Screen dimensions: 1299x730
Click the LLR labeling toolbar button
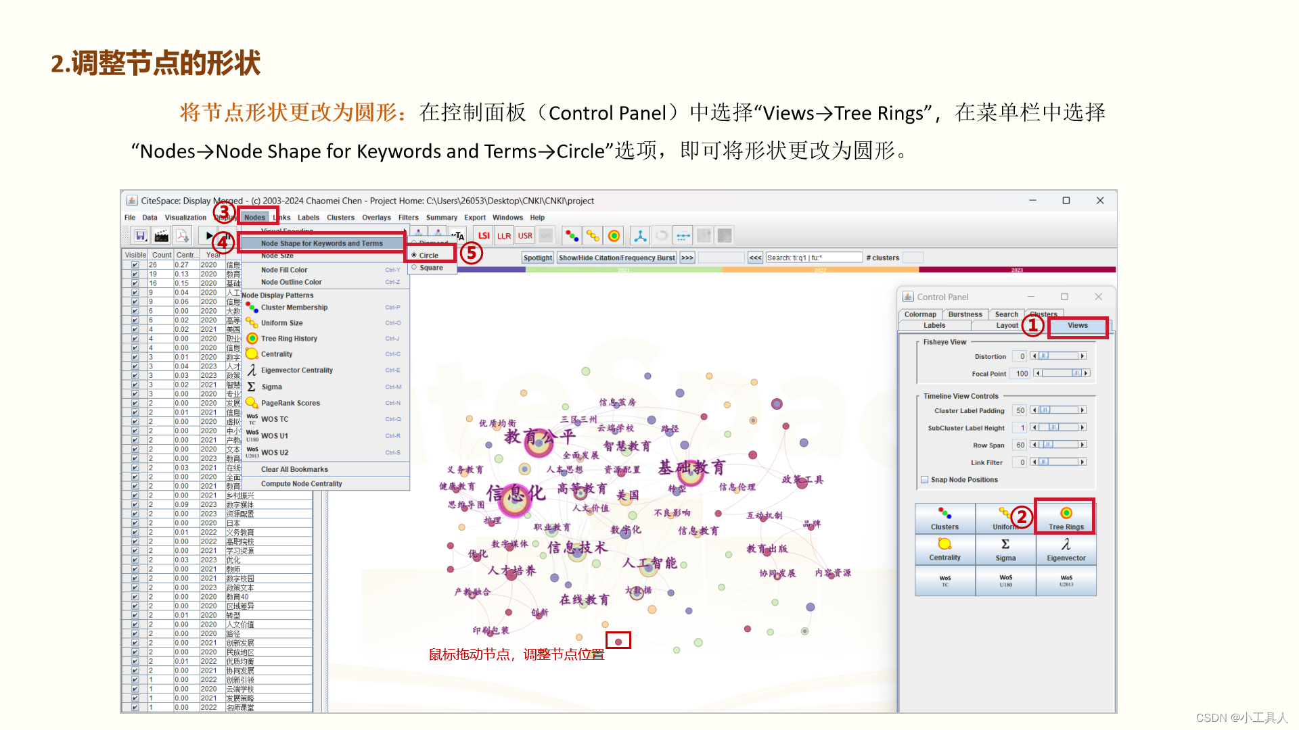(x=504, y=236)
